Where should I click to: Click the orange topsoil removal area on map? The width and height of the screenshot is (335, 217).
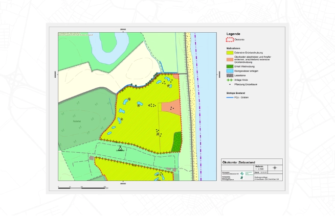tap(171, 108)
